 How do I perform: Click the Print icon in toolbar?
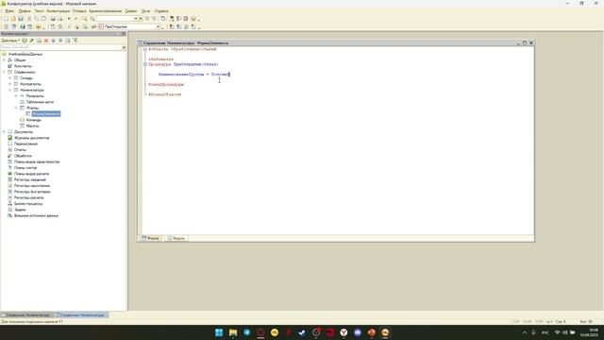[x=53, y=19]
